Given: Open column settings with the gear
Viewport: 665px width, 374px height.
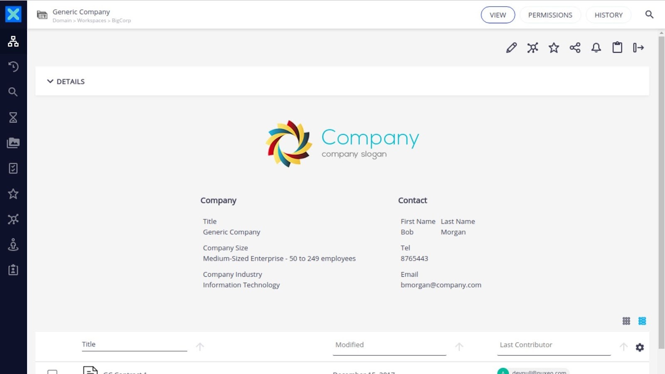Looking at the screenshot, I should (x=639, y=347).
